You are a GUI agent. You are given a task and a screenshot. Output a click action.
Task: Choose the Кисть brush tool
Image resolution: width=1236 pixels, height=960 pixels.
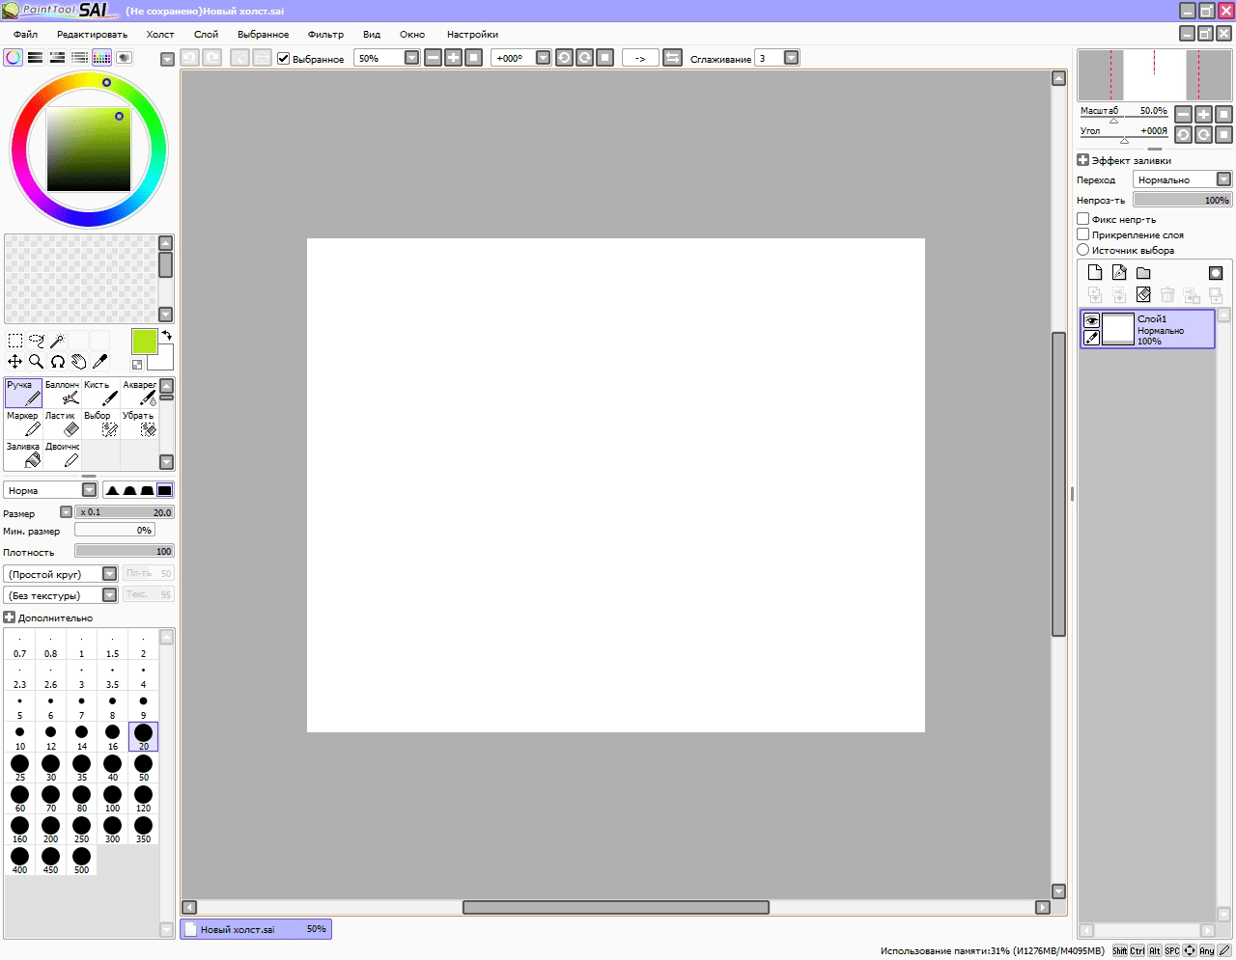[x=100, y=393]
